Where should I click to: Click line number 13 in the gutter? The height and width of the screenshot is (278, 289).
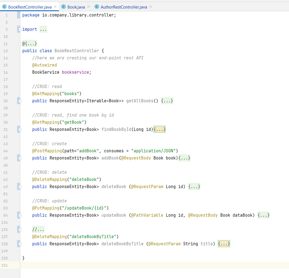coord(5,51)
